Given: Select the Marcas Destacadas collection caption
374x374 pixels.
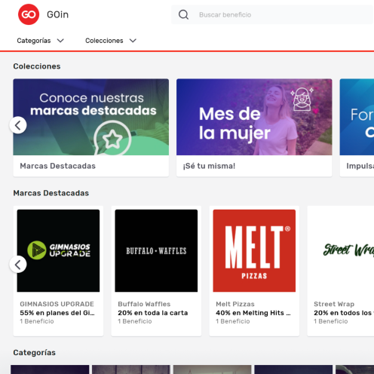Looking at the screenshot, I should pyautogui.click(x=58, y=166).
